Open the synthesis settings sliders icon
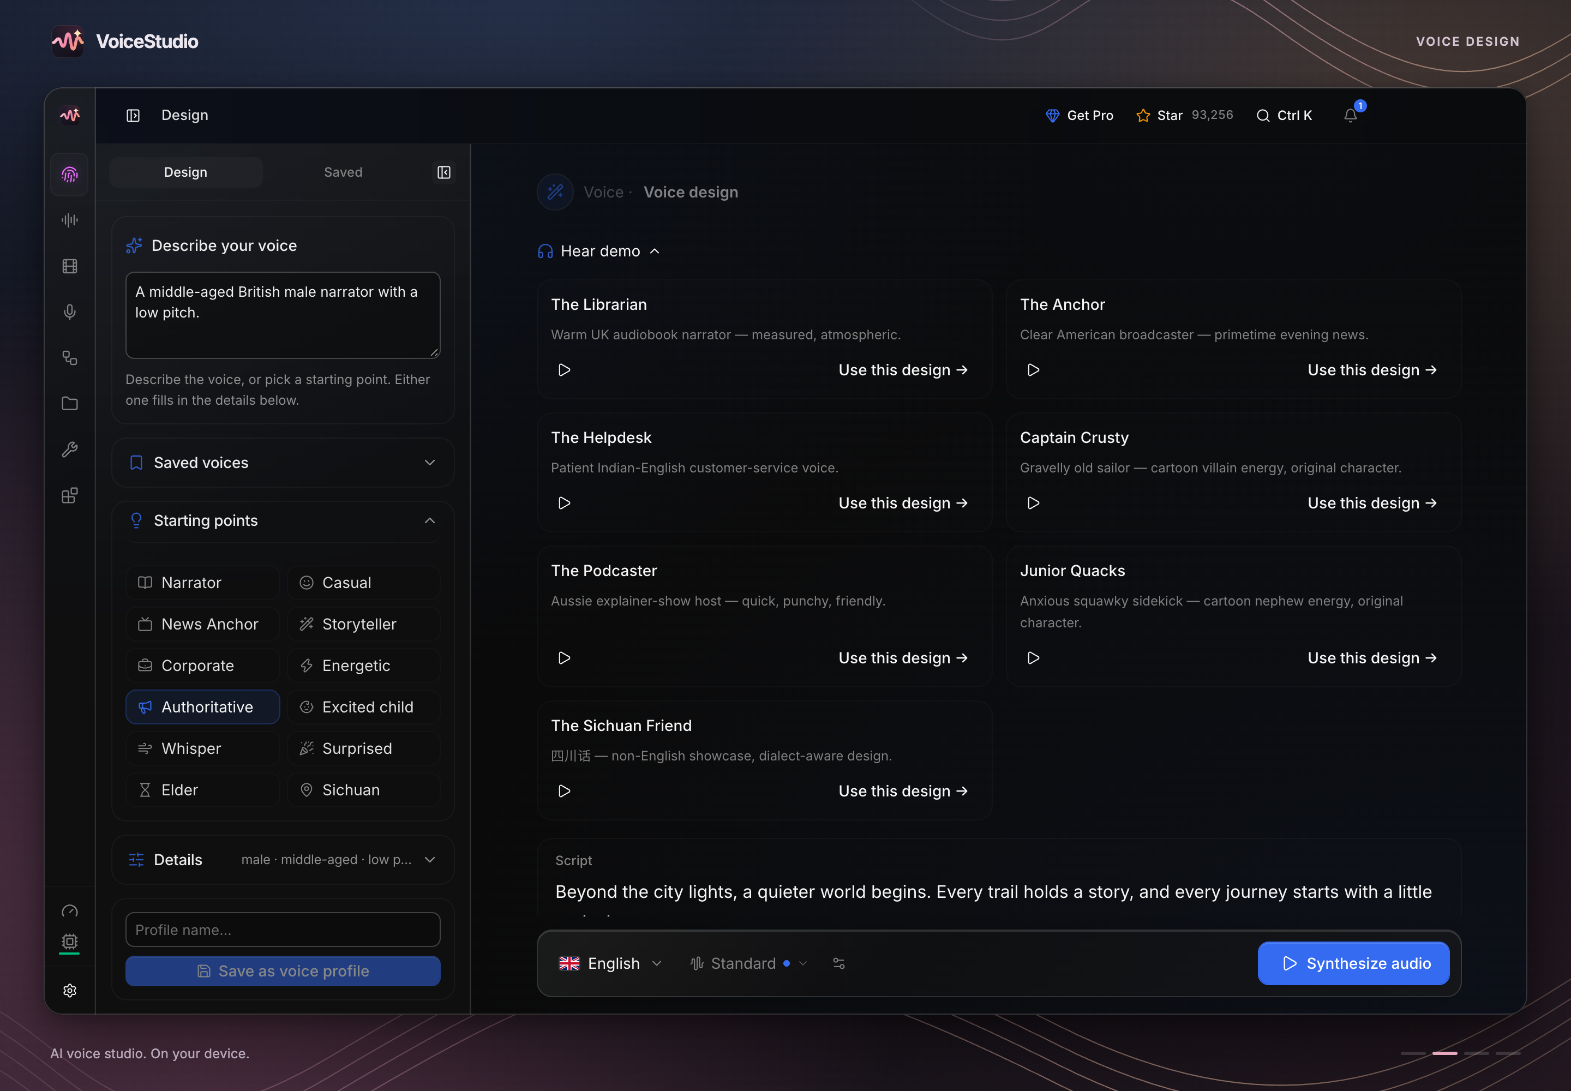 (839, 963)
